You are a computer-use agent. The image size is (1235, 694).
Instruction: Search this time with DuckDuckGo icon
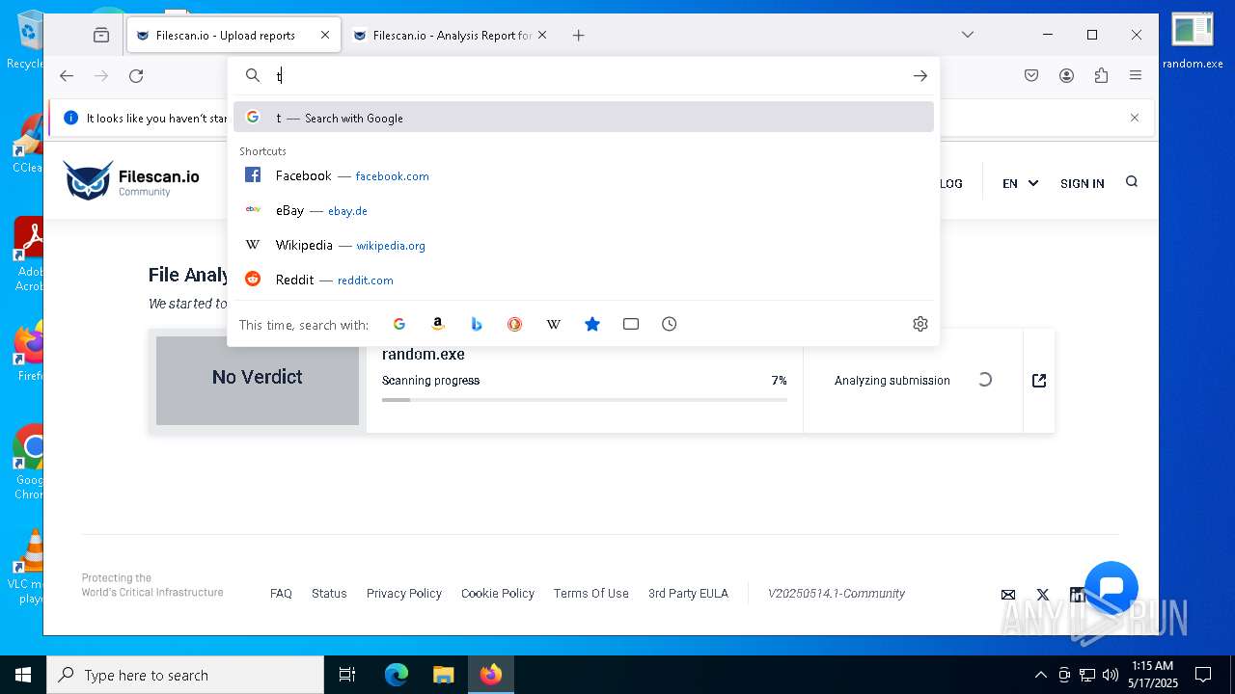(515, 324)
